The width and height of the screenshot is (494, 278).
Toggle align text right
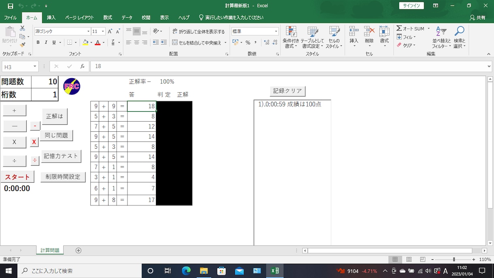pos(145,43)
